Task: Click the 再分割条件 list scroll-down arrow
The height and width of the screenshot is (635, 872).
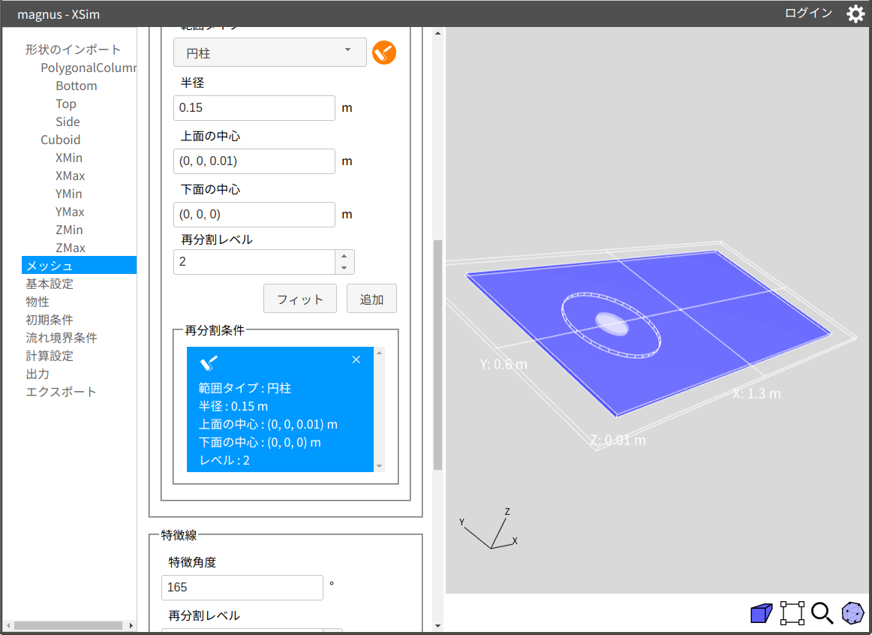Action: pyautogui.click(x=379, y=467)
